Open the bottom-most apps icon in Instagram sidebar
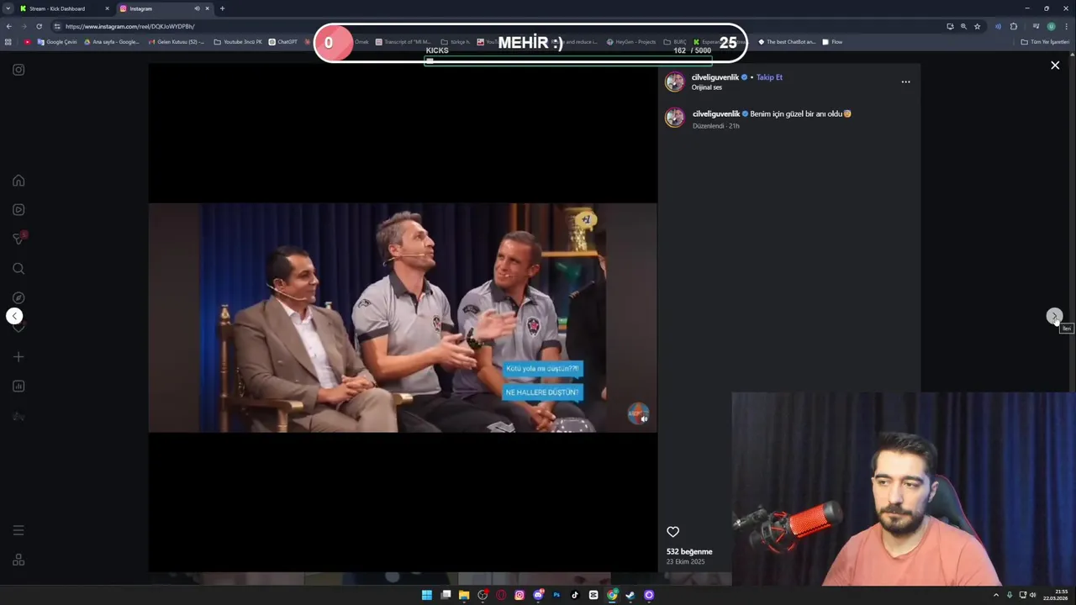Image resolution: width=1076 pixels, height=605 pixels. coord(18,560)
